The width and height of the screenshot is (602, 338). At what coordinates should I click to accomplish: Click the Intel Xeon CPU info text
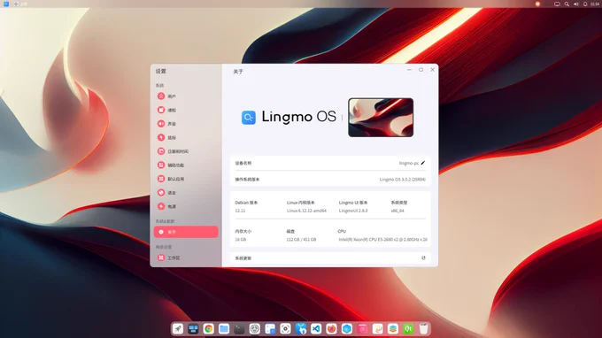(382, 240)
